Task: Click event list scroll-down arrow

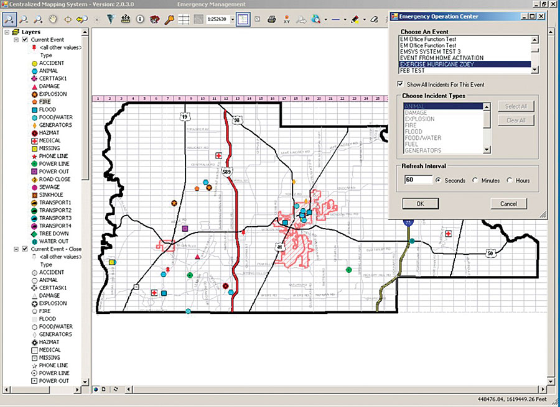Action: pyautogui.click(x=534, y=70)
